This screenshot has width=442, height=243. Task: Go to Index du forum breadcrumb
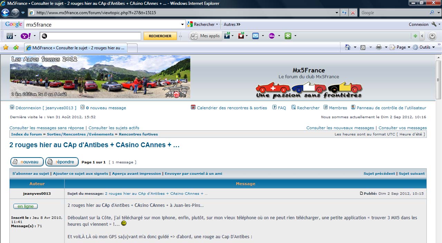26,134
